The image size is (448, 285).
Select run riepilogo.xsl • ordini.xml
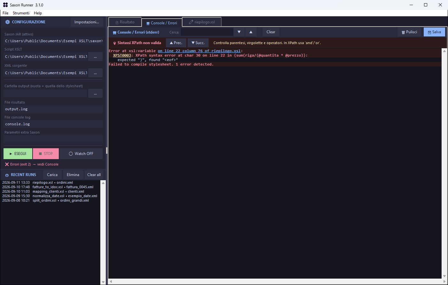click(x=50, y=183)
